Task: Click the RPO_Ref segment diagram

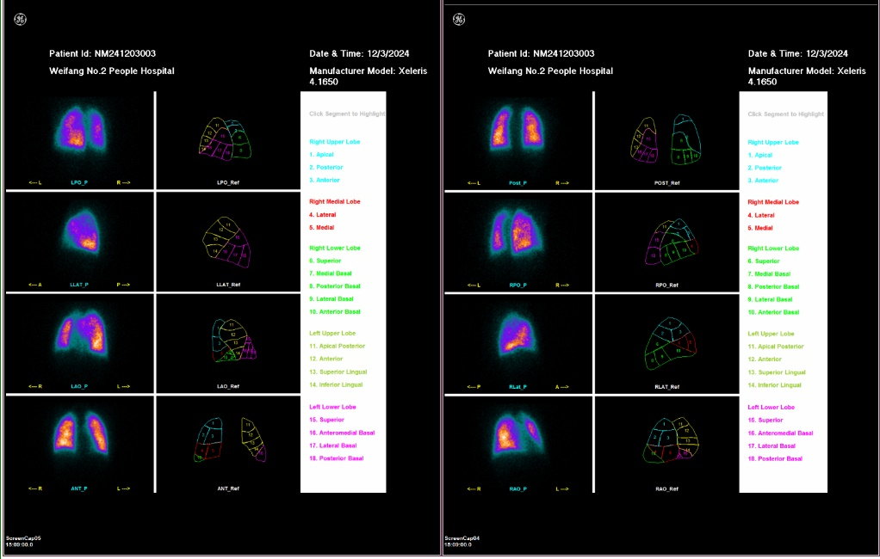Action: [x=672, y=242]
